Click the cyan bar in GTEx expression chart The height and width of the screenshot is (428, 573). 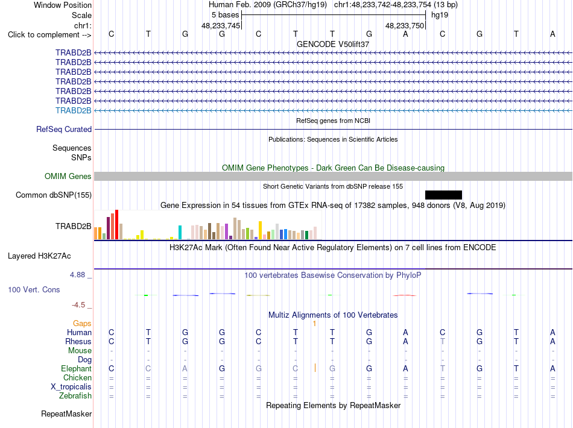pyautogui.click(x=180, y=232)
